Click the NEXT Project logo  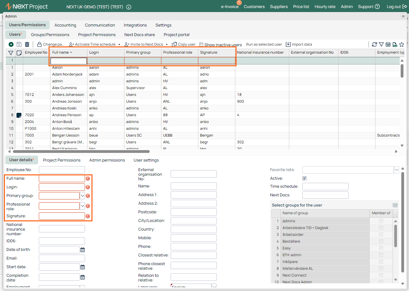point(26,6)
